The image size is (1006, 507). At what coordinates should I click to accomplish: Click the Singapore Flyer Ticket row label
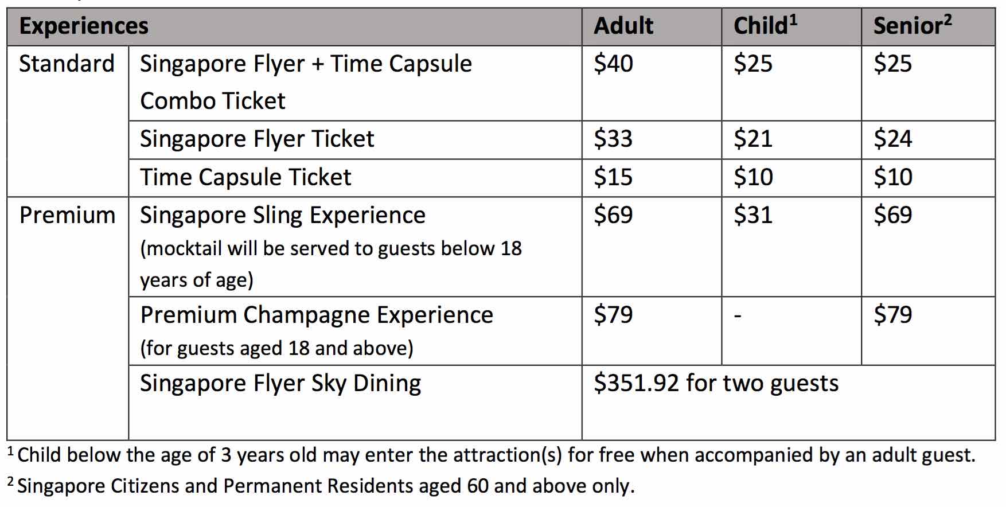[257, 139]
